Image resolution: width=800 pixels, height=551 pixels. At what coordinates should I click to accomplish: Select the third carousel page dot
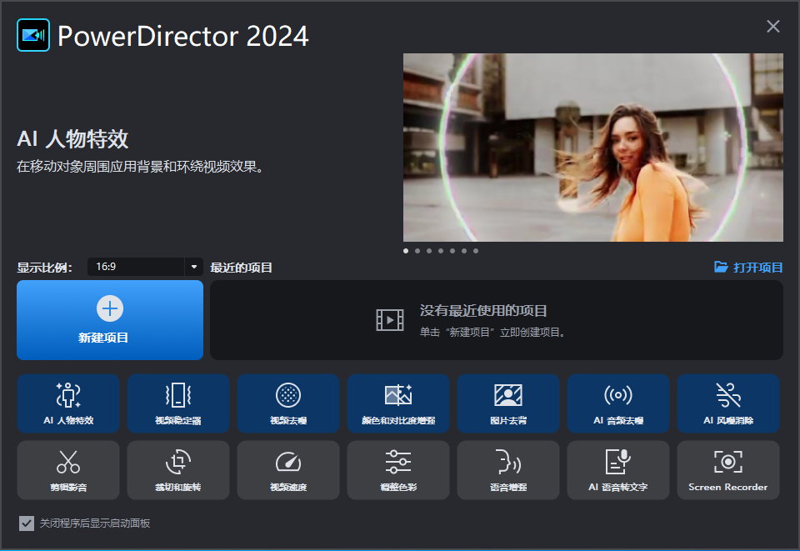429,251
